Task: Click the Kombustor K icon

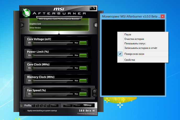Action: (x=22, y=25)
